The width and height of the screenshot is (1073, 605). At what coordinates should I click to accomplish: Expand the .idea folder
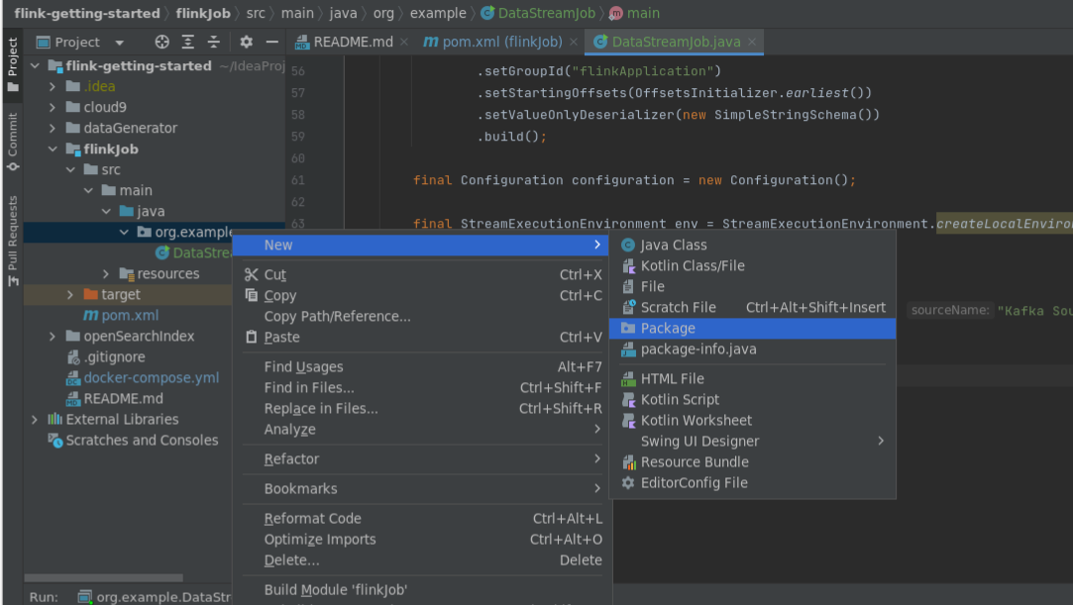coord(53,87)
